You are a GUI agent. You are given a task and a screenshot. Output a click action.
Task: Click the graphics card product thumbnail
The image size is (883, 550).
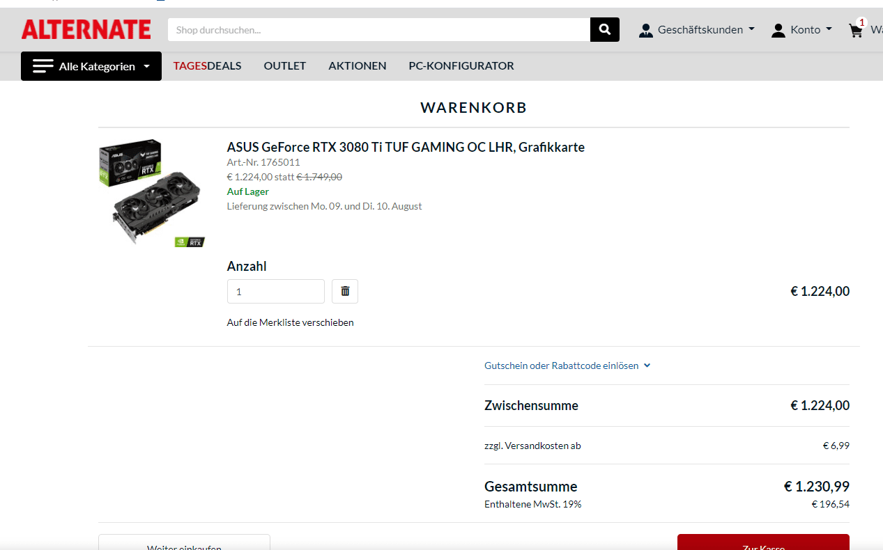coord(152,194)
